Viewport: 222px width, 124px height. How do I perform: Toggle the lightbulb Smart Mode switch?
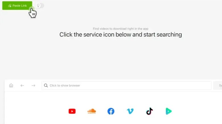(x=40, y=6)
